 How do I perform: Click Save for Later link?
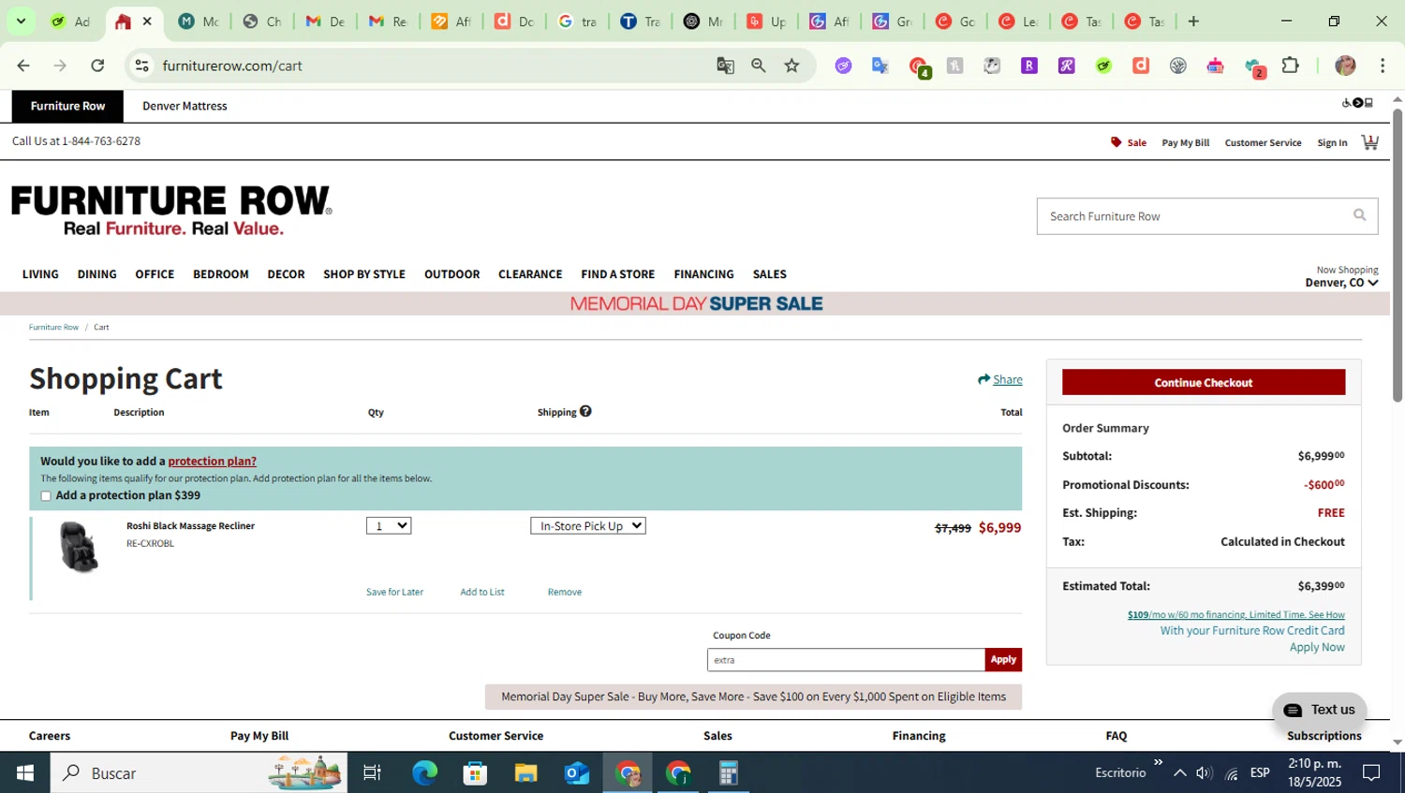(x=394, y=592)
